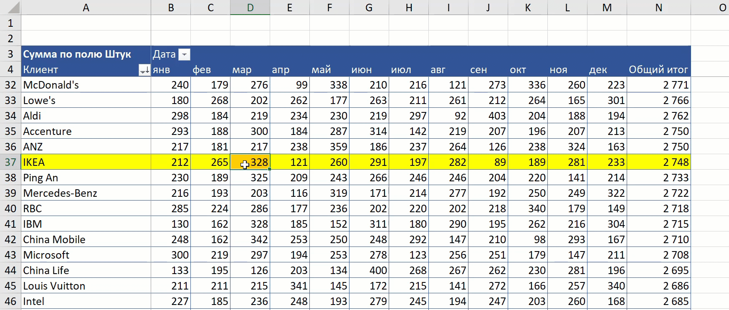Select the Mercedes-Benz client cell
This screenshot has width=729, height=310.
click(86, 193)
